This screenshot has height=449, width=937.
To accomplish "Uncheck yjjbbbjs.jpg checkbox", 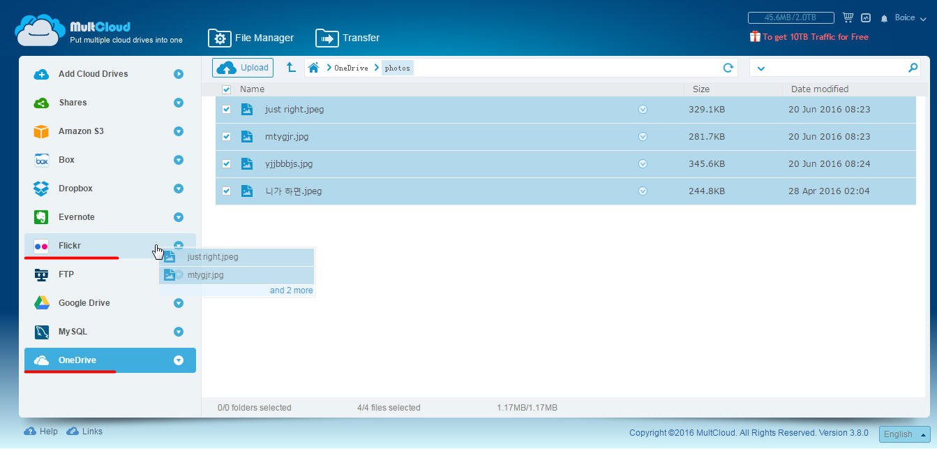I will point(226,164).
